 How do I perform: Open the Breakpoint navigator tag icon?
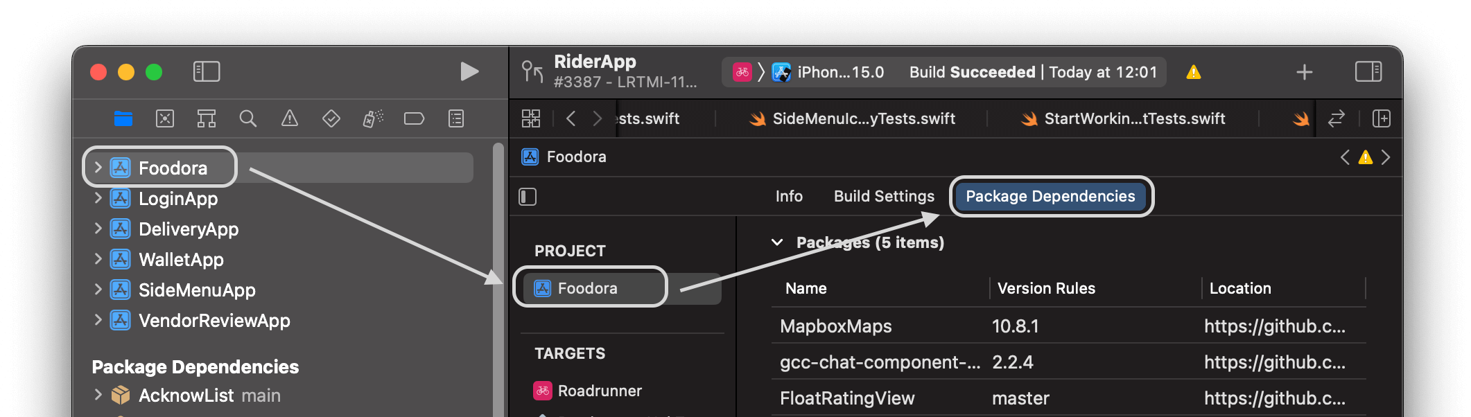click(x=414, y=118)
